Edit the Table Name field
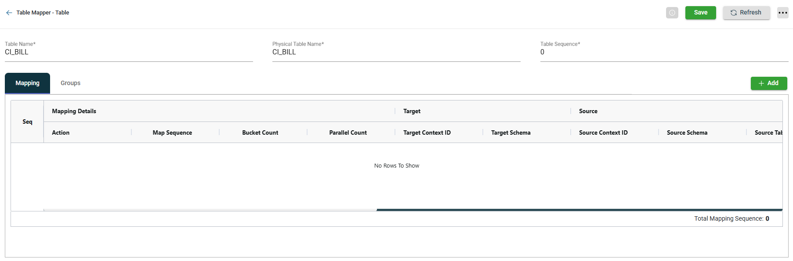 click(128, 52)
